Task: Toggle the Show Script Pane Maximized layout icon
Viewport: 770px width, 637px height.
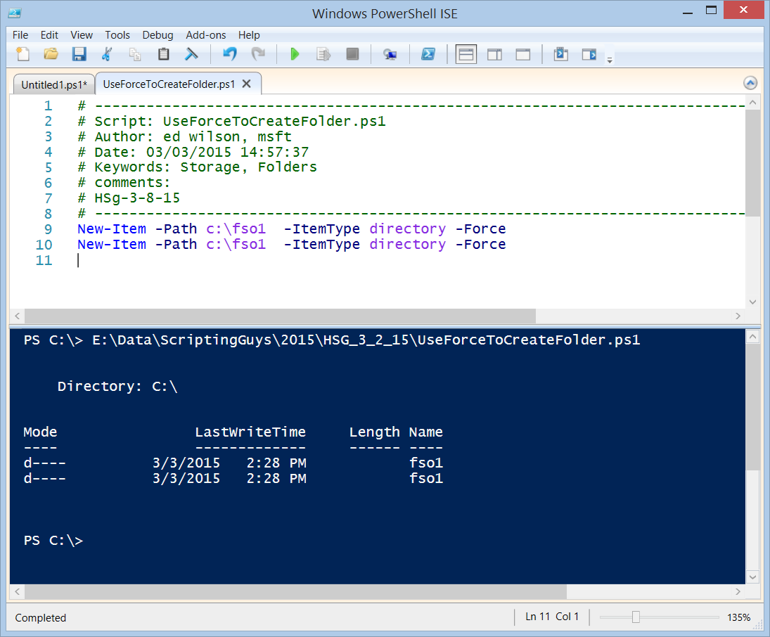Action: click(522, 54)
